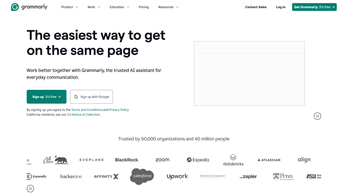The width and height of the screenshot is (346, 196).
Task: Click the Expensify logo
Action: (x=37, y=176)
